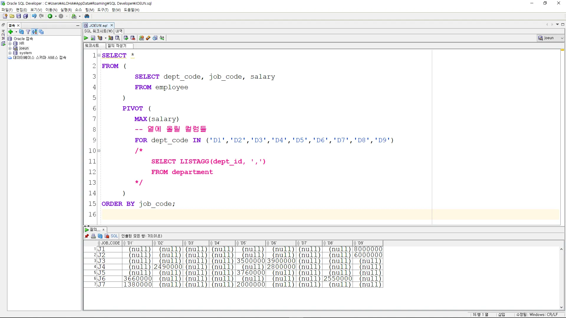Image resolution: width=566 pixels, height=318 pixels.
Task: Expand the HR connection node
Action: click(x=10, y=44)
